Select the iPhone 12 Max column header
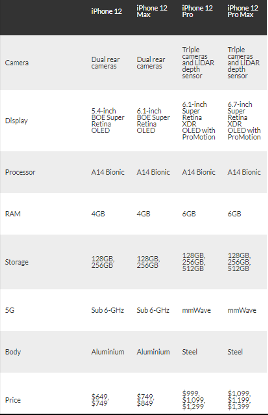The height and width of the screenshot is (415, 268). click(x=152, y=11)
